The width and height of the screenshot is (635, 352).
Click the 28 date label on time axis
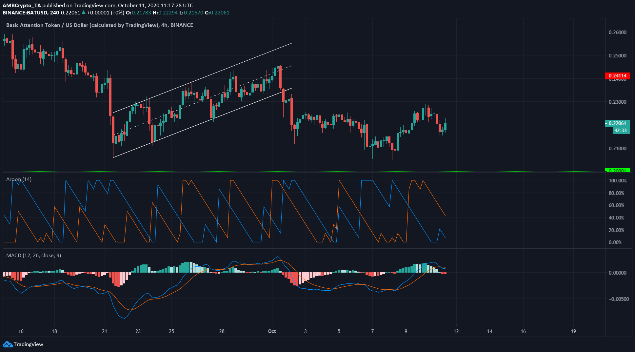pos(222,331)
